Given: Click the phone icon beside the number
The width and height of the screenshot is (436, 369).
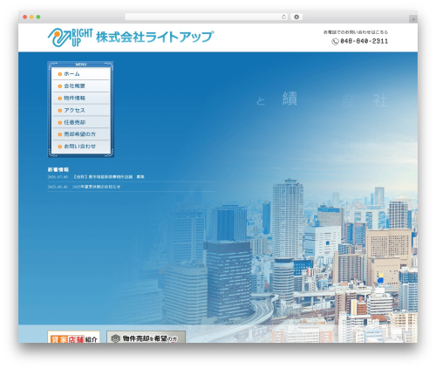Looking at the screenshot, I should 335,42.
